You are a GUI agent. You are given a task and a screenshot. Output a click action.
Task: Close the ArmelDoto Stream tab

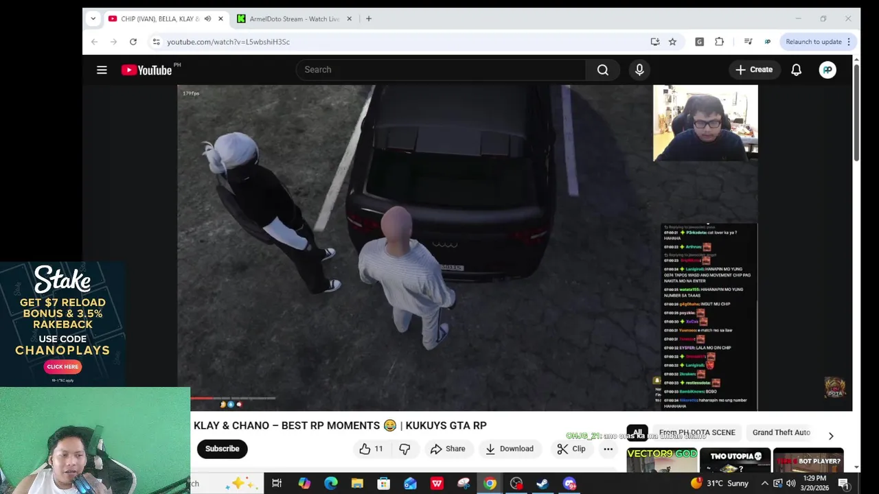click(349, 19)
